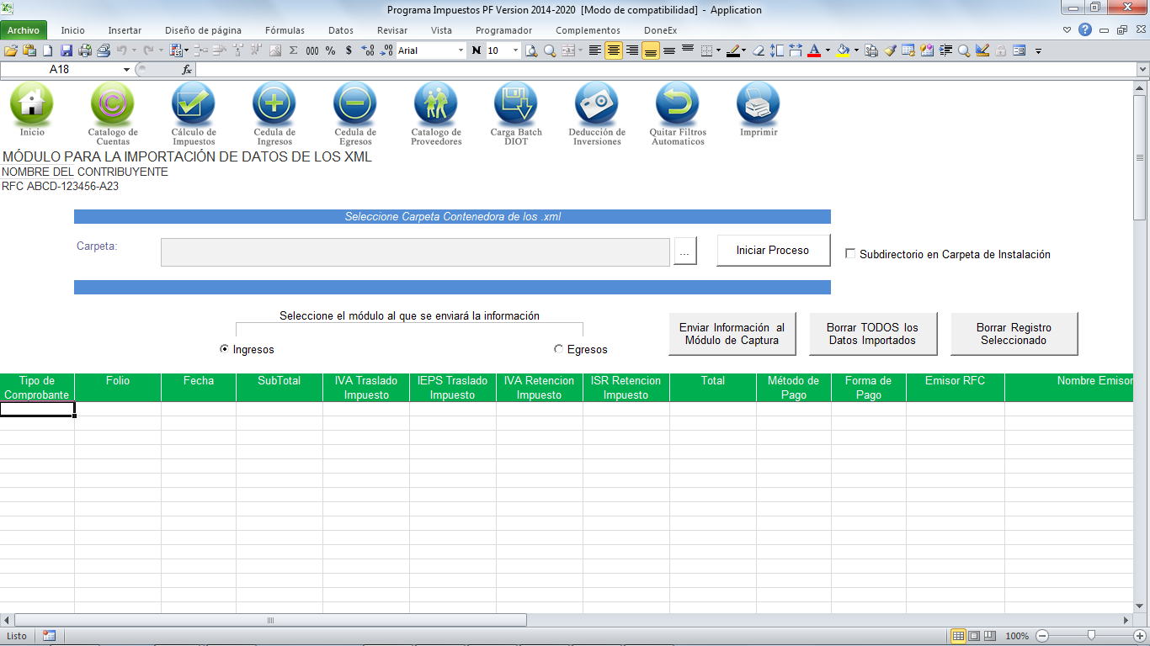Click the Inicio home icon
Screen dimensions: 1150x646
(32, 104)
